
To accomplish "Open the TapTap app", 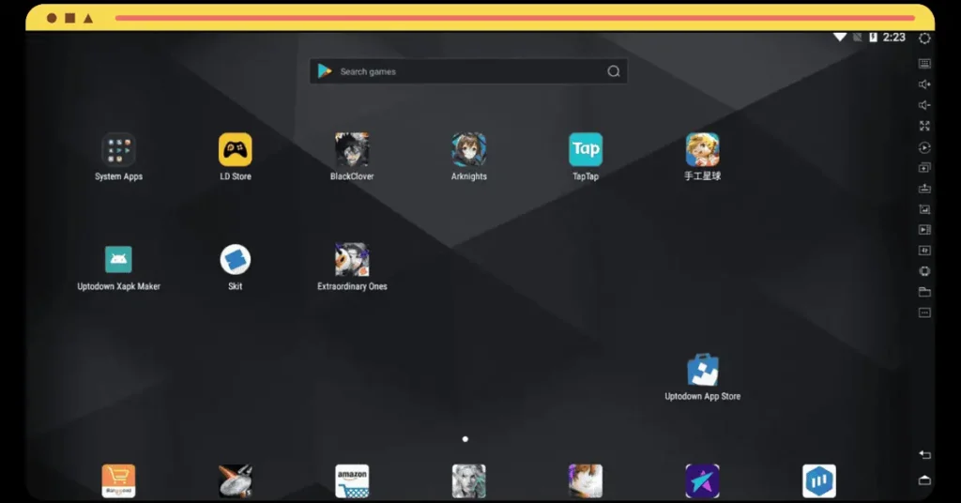I will [586, 149].
